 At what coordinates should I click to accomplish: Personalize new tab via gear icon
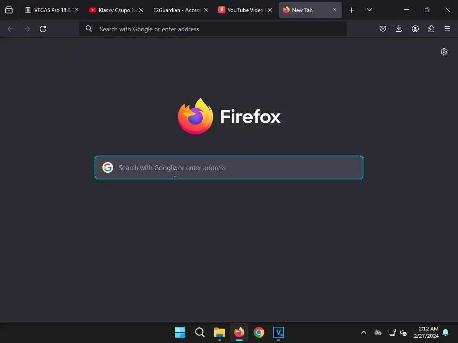point(444,52)
